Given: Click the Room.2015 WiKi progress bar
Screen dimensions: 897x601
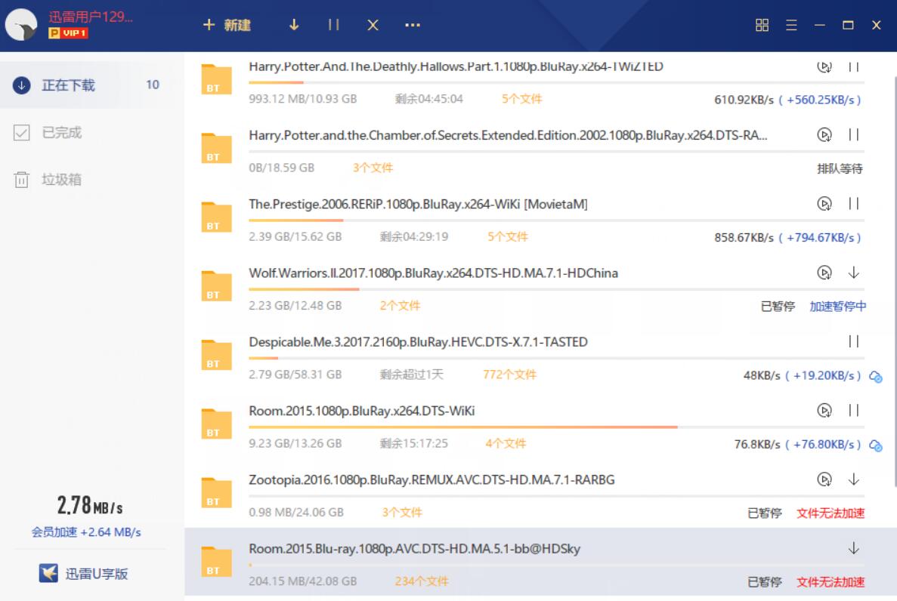Looking at the screenshot, I should [x=462, y=427].
